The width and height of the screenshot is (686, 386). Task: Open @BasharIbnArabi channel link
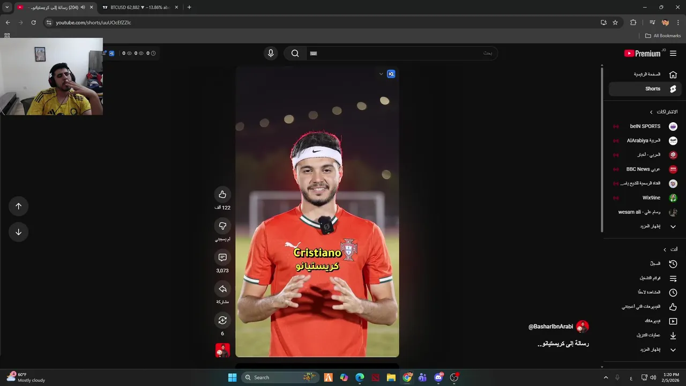550,326
